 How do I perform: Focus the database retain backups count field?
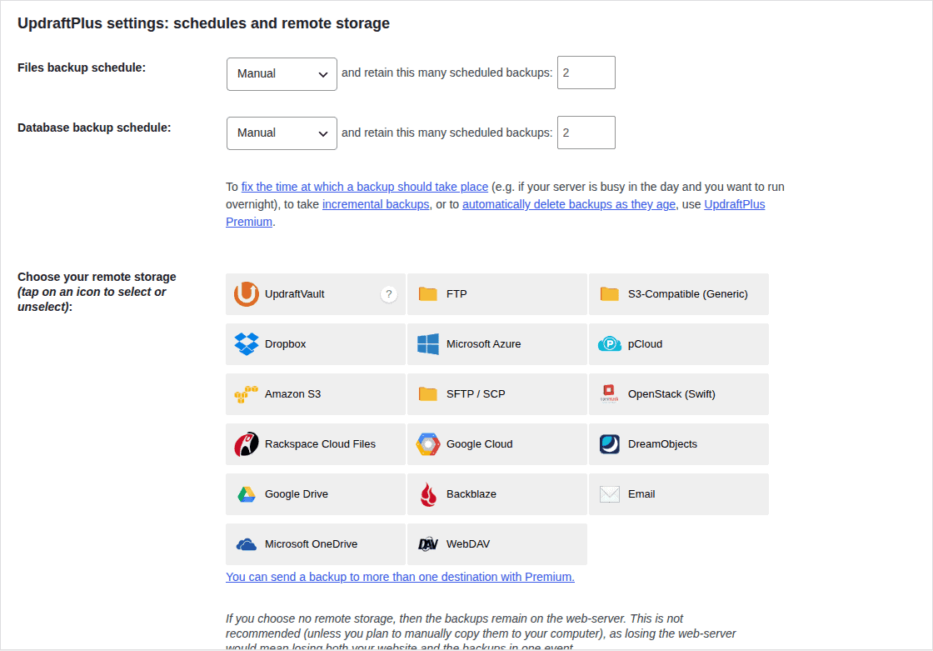586,133
